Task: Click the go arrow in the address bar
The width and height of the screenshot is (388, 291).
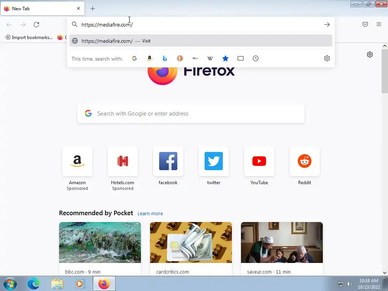Action: 327,25
